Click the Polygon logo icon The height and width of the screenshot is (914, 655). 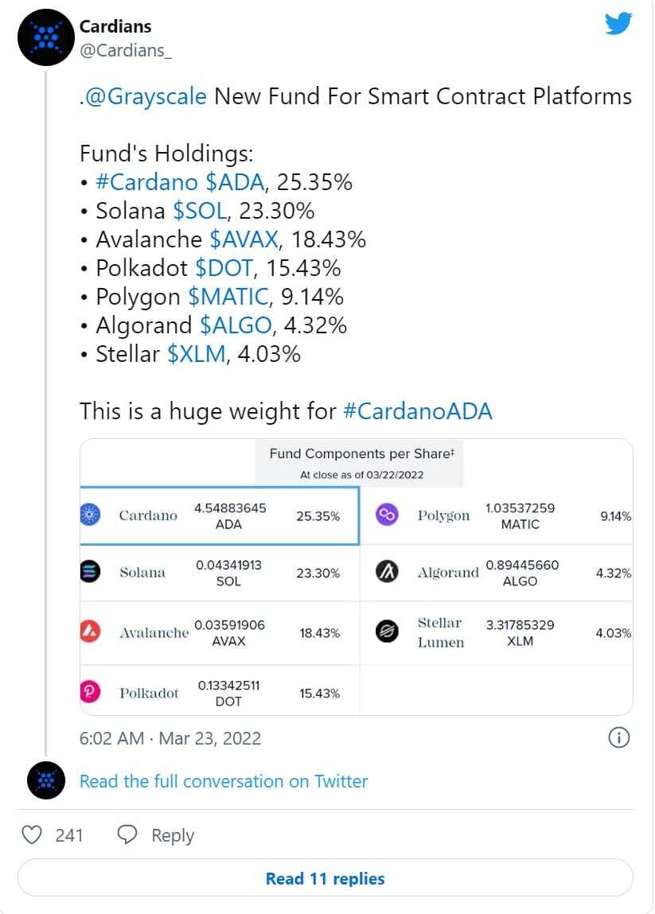pyautogui.click(x=385, y=515)
